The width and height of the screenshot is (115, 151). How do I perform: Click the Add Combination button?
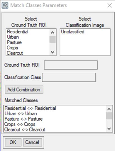24,90
